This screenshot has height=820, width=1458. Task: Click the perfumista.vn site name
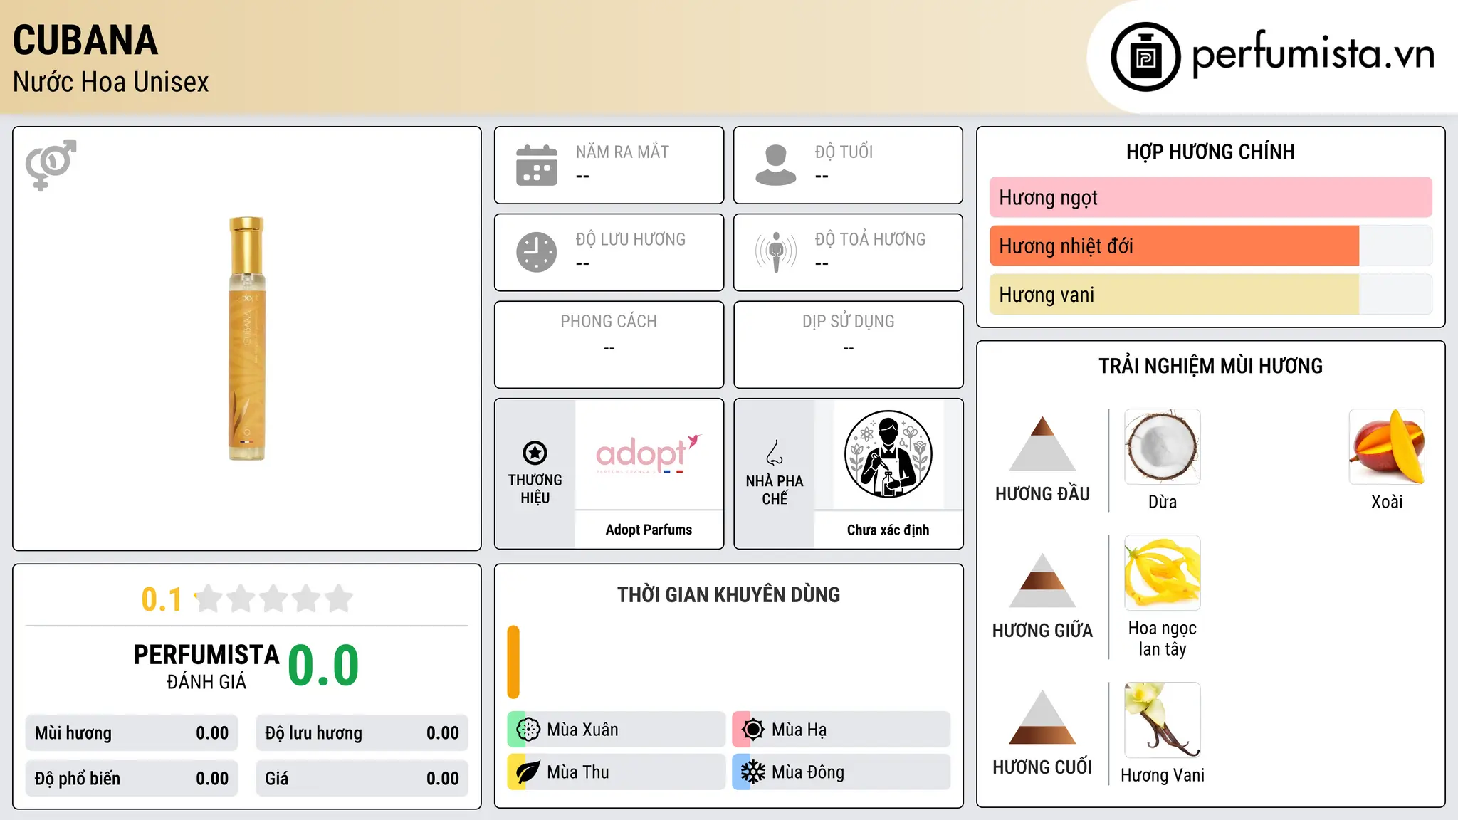coord(1313,54)
